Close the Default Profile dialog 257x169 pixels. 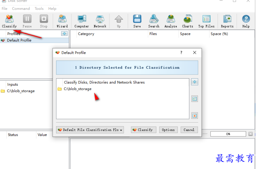coord(194,52)
